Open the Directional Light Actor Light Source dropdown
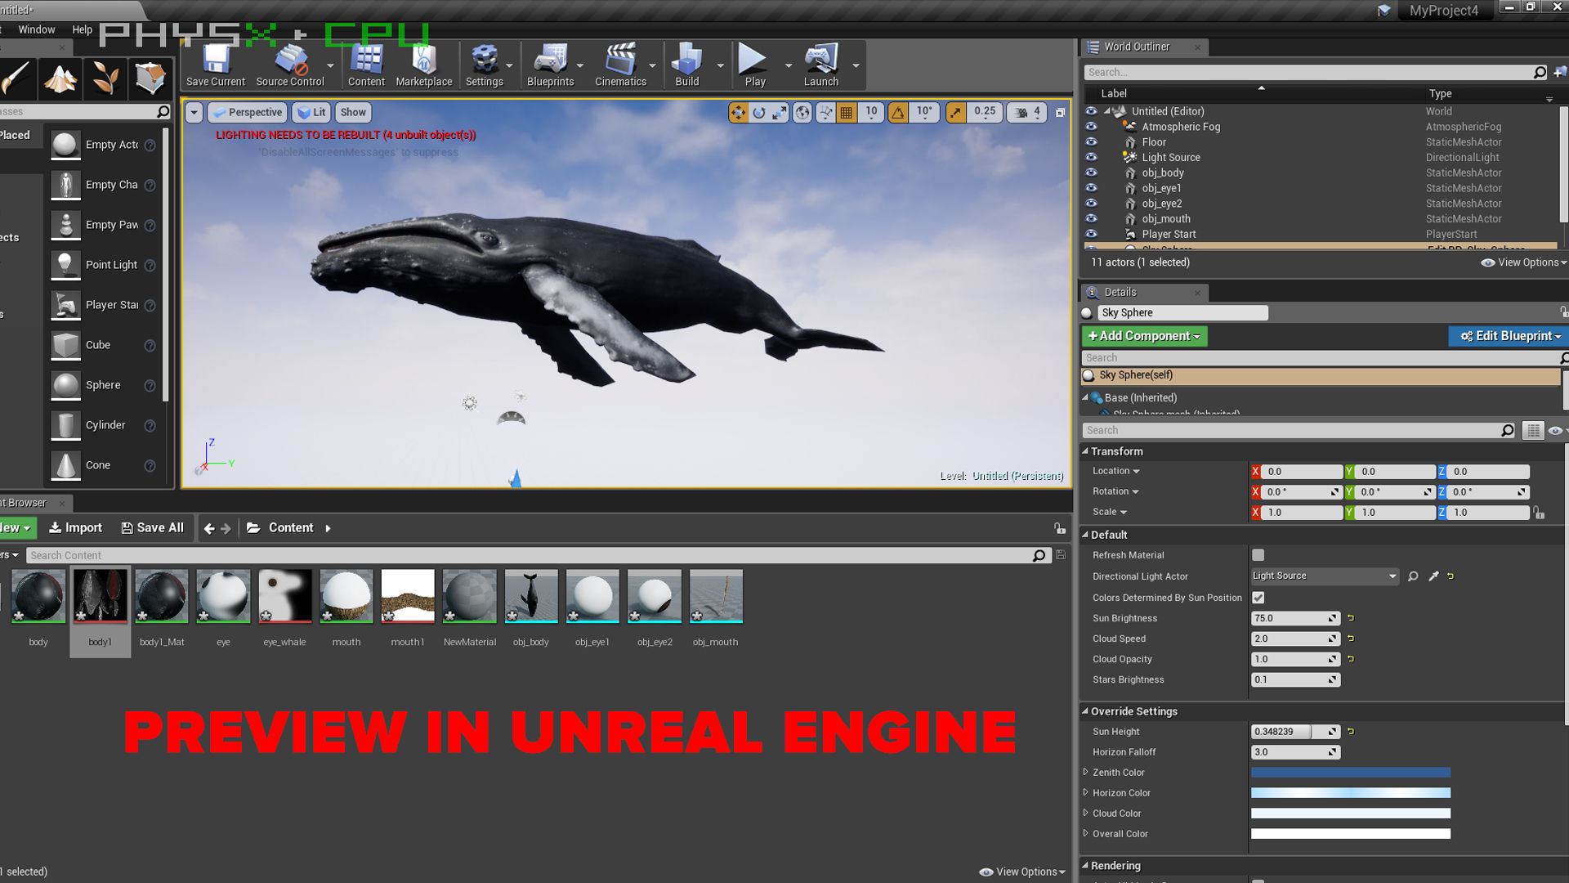The height and width of the screenshot is (883, 1569). coord(1325,576)
